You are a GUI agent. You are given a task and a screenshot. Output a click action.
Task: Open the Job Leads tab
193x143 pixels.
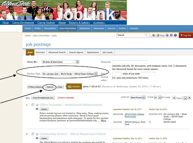point(107,52)
